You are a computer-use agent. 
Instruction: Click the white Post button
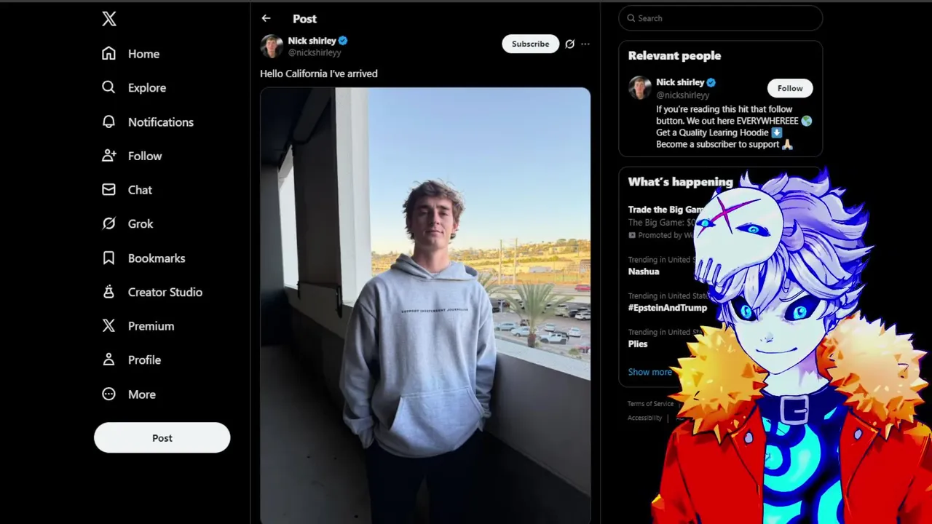162,437
